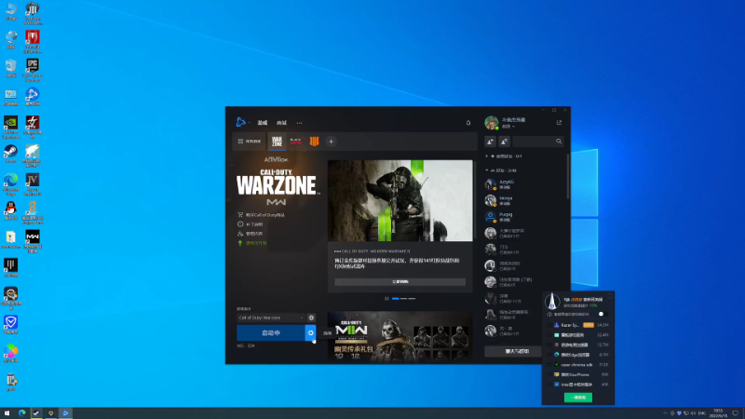Image resolution: width=745 pixels, height=419 pixels.
Task: Go to the first carousel slide indicator
Action: [x=395, y=298]
